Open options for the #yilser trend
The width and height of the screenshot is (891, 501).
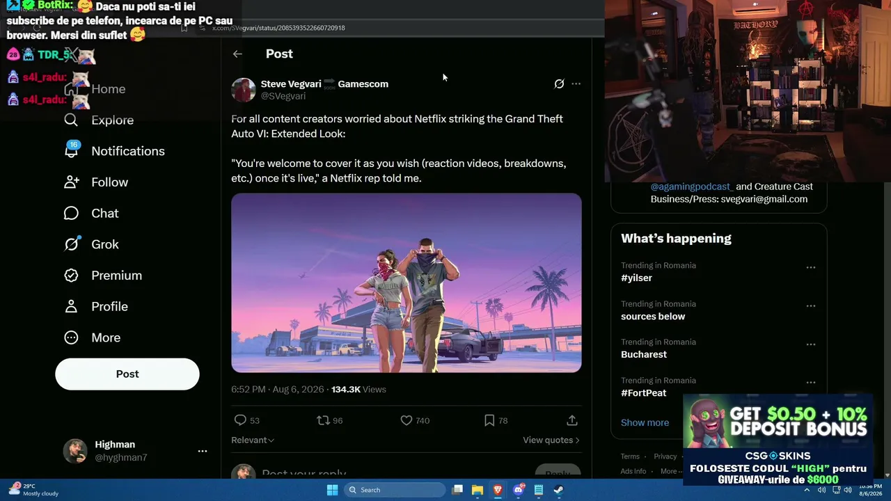tap(811, 268)
